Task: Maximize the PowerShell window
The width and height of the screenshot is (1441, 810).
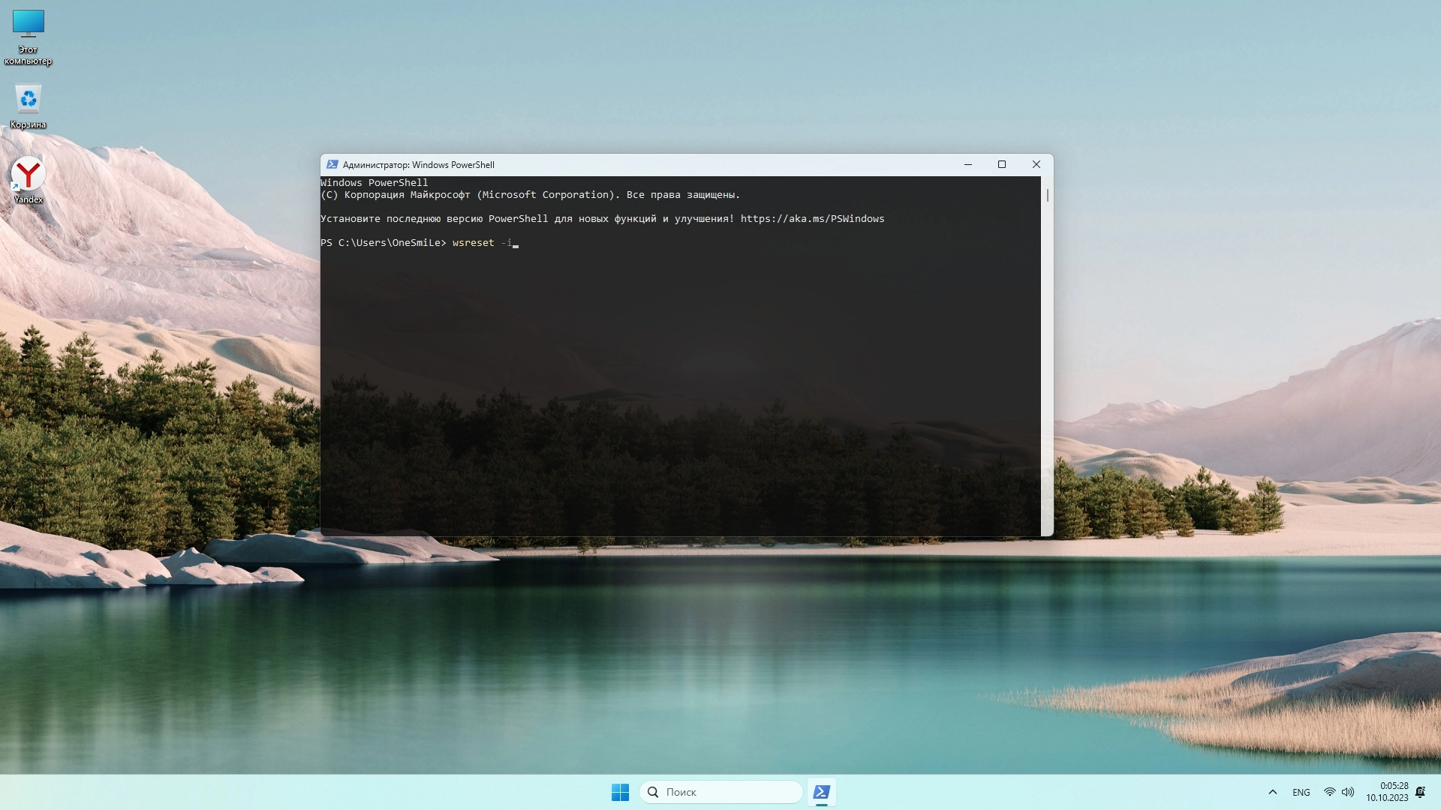Action: coord(1001,164)
